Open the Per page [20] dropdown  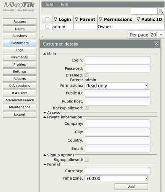tap(145, 35)
